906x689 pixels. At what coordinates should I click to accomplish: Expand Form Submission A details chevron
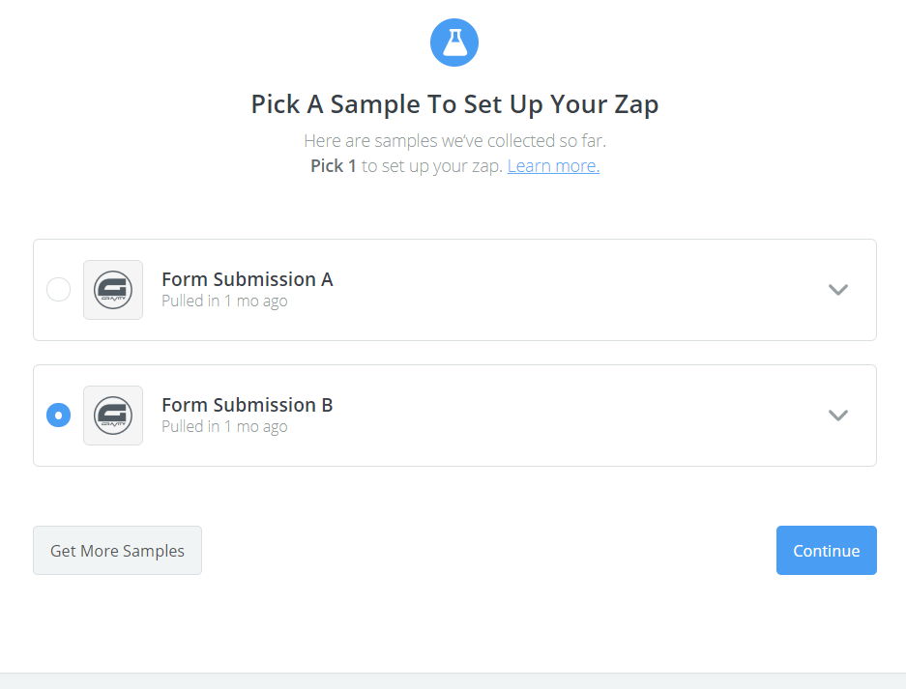point(837,290)
